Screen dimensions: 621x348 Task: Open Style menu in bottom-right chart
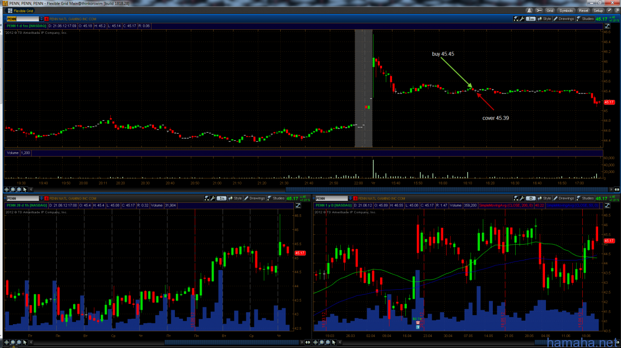544,198
